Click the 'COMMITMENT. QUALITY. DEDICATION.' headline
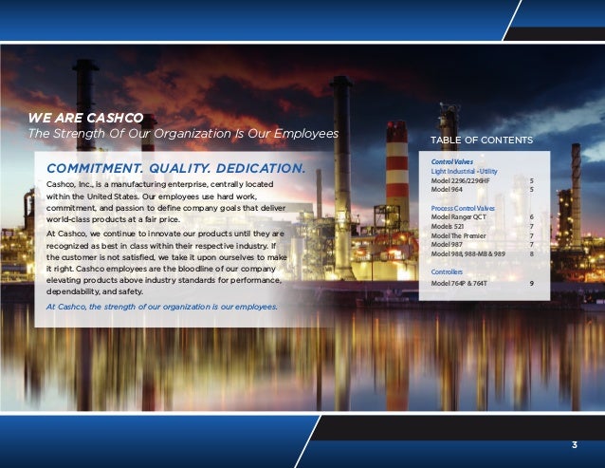Screen dimensions: 605x468 (x=176, y=168)
